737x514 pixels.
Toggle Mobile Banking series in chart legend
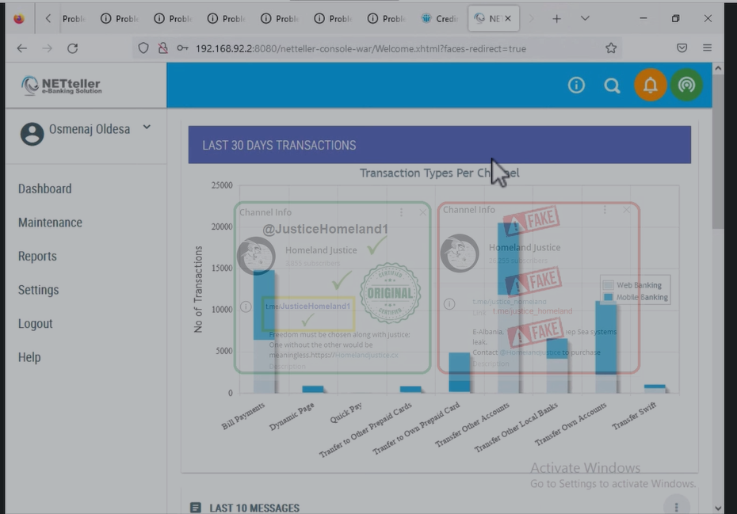pos(636,298)
